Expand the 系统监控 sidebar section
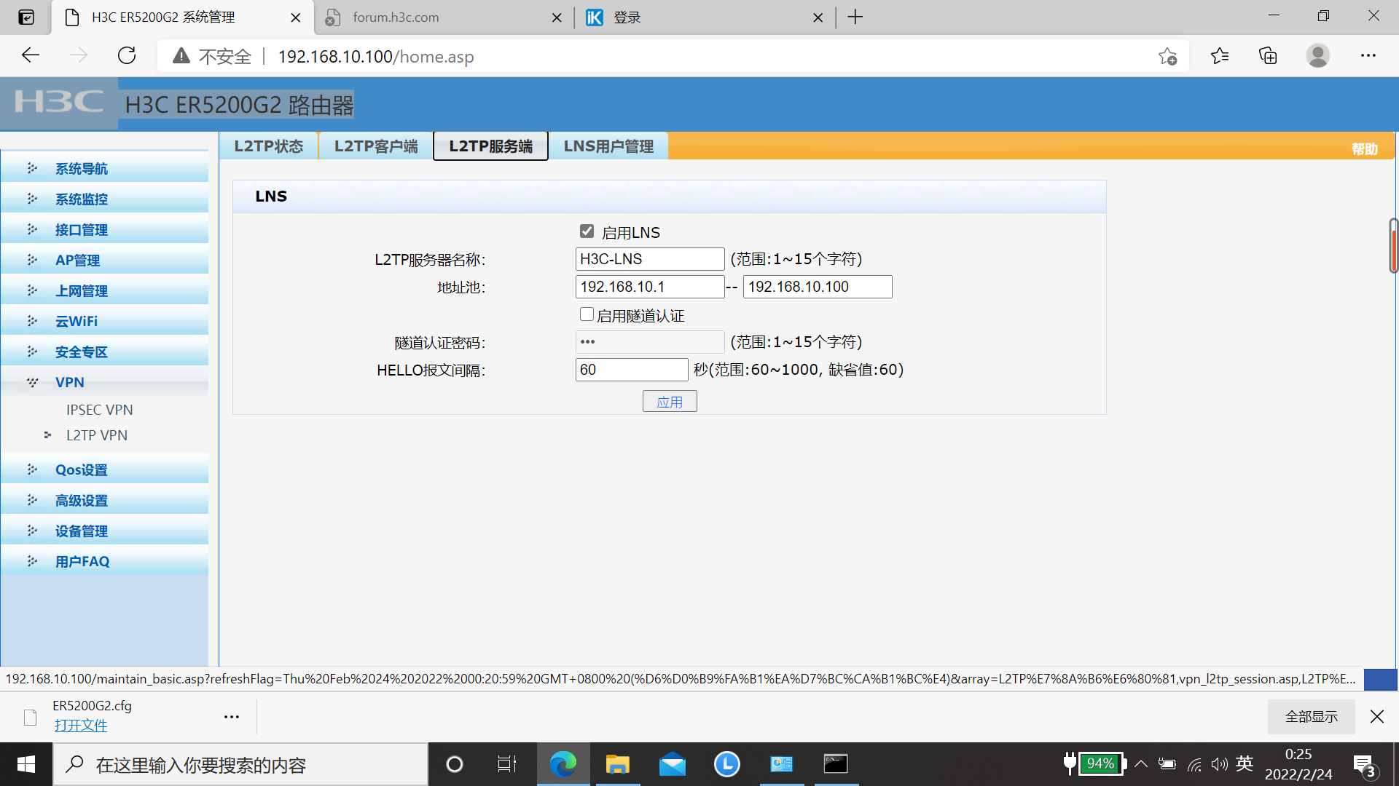This screenshot has height=786, width=1399. tap(82, 199)
